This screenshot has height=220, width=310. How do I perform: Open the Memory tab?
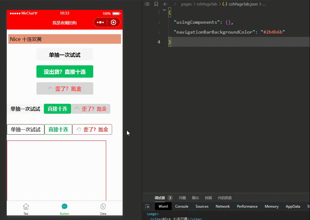click(x=271, y=206)
